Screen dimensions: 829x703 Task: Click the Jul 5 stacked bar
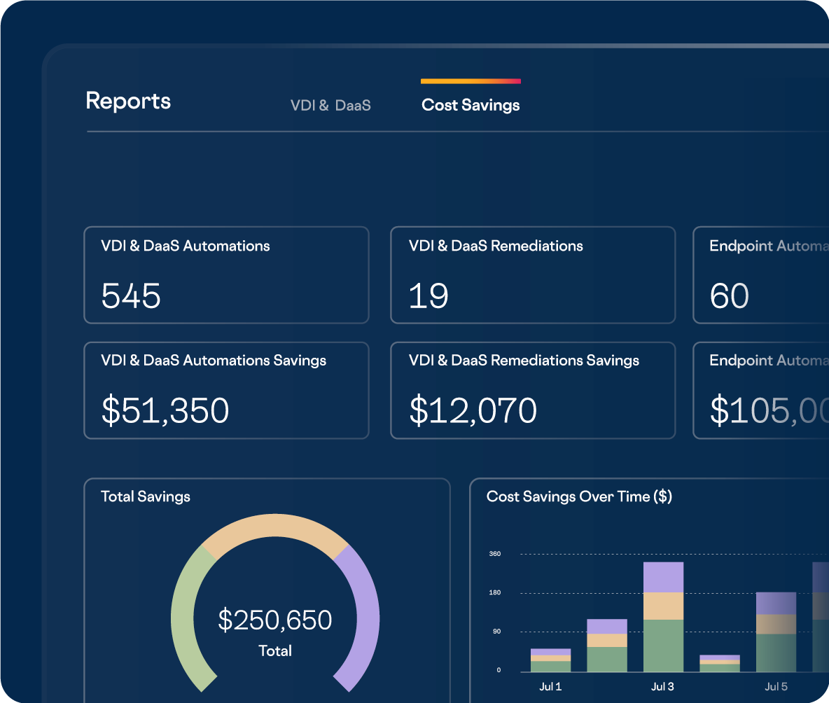776,630
